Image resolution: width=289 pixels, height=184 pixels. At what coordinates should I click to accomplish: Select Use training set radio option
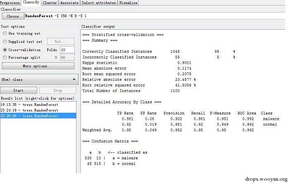[x=5, y=33]
